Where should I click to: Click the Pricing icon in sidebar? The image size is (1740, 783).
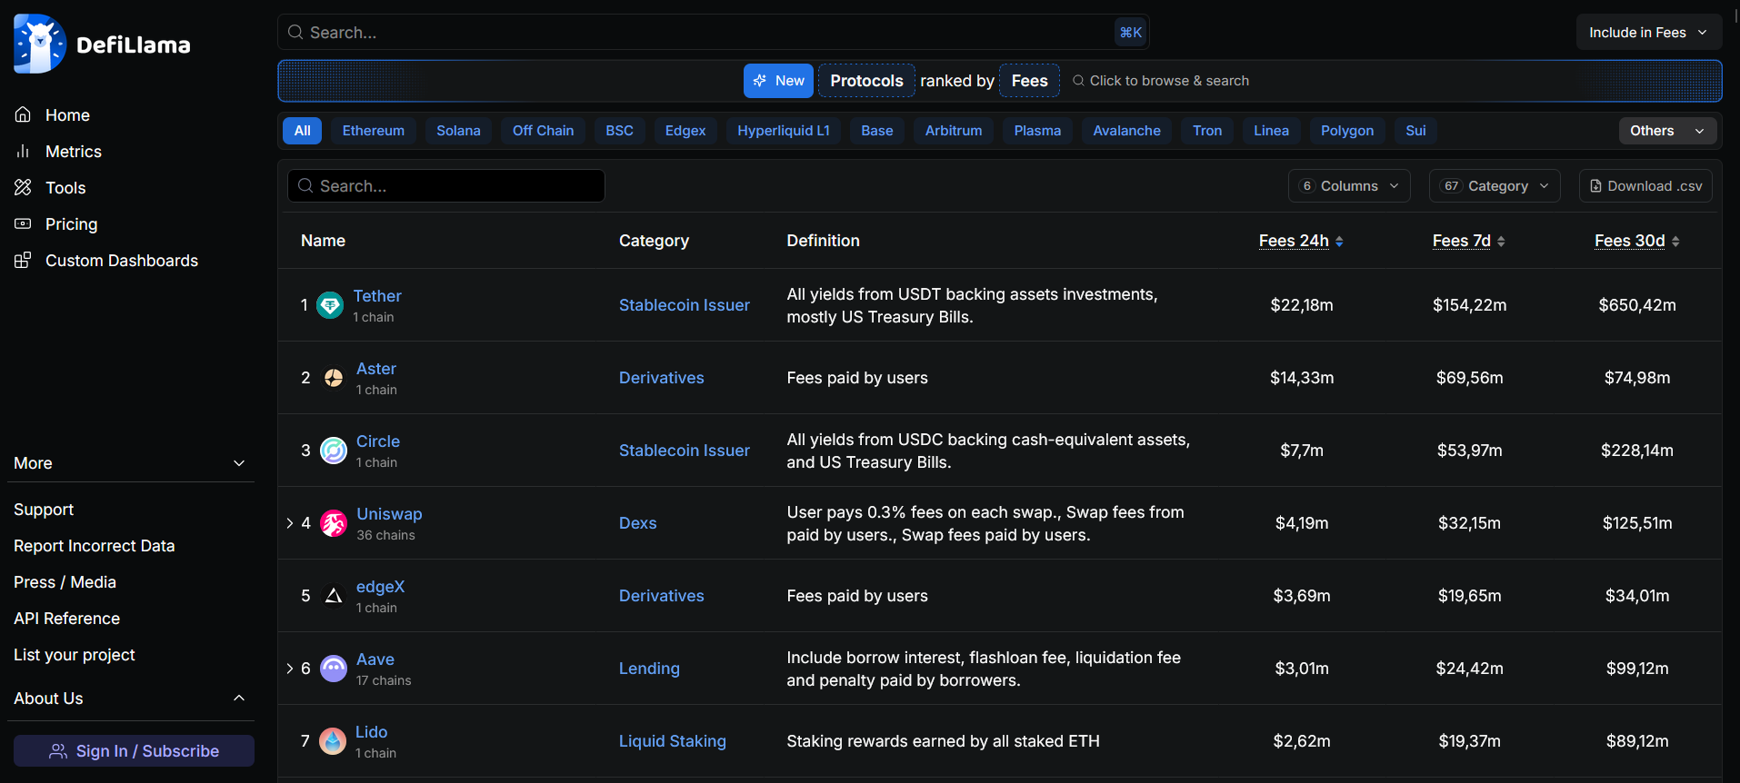[23, 223]
